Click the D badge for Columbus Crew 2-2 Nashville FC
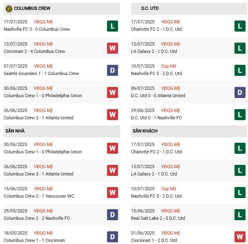This screenshot has height=244, width=248. pyautogui.click(x=112, y=215)
